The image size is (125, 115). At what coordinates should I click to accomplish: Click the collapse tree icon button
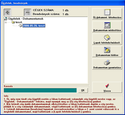[27, 12]
